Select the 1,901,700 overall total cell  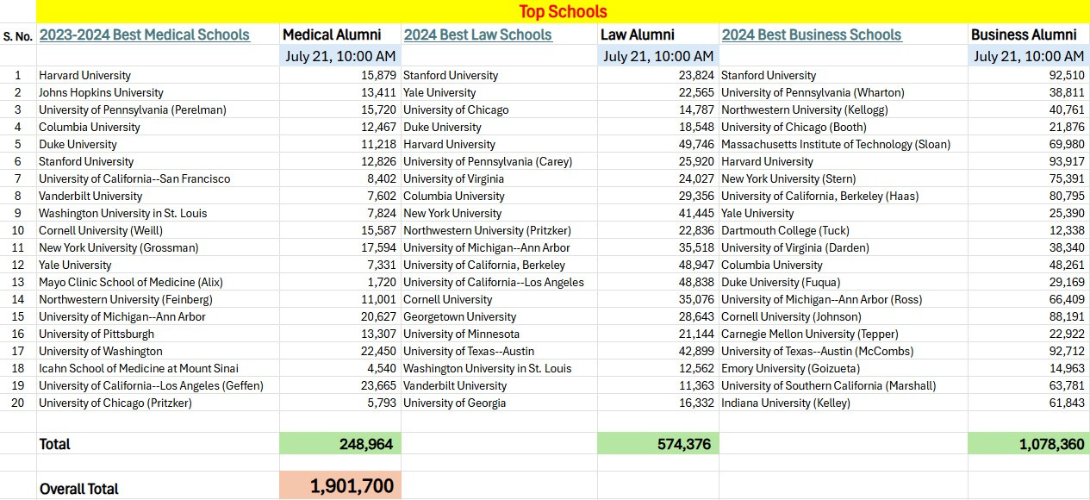point(340,485)
